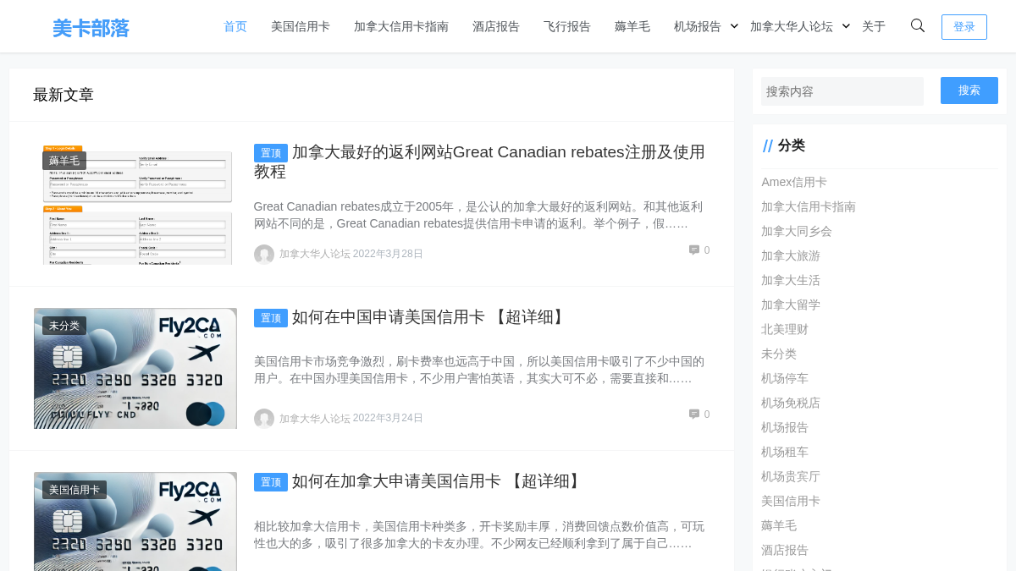Open 北美理财 category in sidebar
This screenshot has height=571, width=1016.
pos(785,329)
